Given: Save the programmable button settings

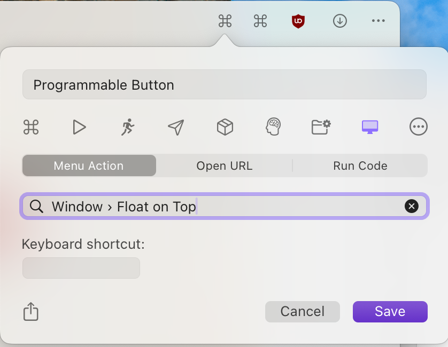Looking at the screenshot, I should tap(390, 312).
